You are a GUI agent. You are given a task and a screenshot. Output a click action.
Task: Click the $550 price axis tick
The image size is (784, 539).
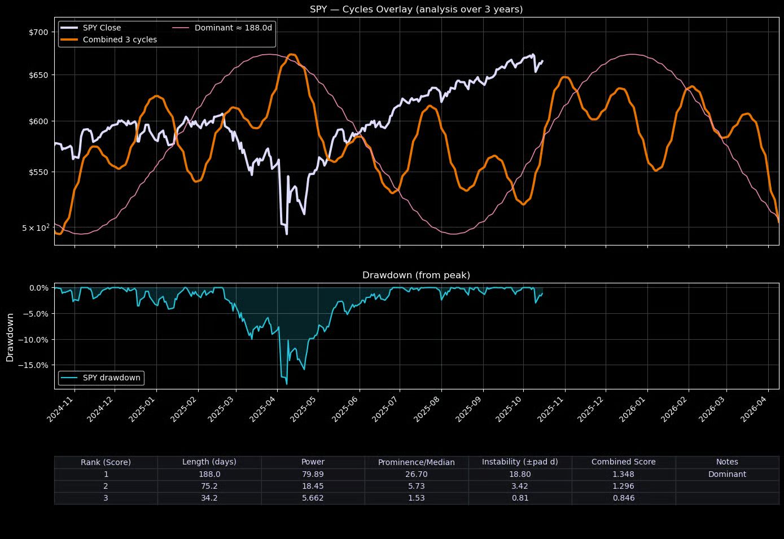38,172
